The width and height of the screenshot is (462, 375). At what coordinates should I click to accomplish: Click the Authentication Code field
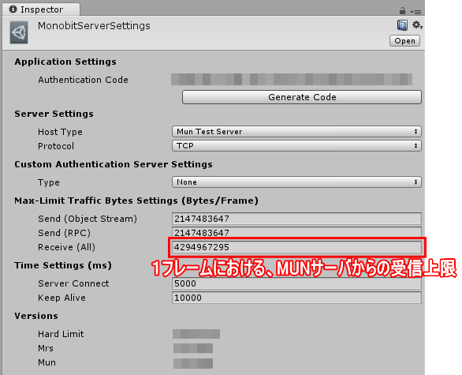tap(292, 80)
